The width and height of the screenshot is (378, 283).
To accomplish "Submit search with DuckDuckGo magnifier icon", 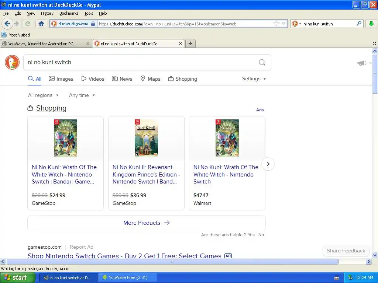I will click(x=262, y=62).
